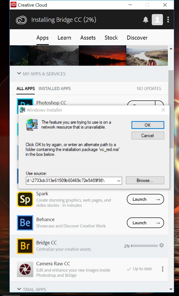
Task: Click 'Centralize your creative assets' text
Action: pos(64,249)
